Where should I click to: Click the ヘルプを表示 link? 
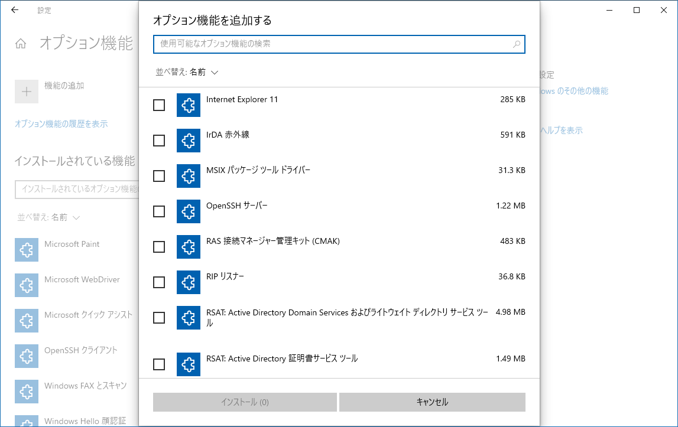coord(562,131)
